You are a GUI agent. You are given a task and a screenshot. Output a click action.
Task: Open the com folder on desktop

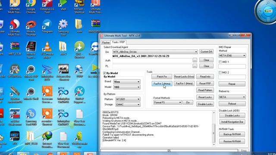(x=79, y=26)
